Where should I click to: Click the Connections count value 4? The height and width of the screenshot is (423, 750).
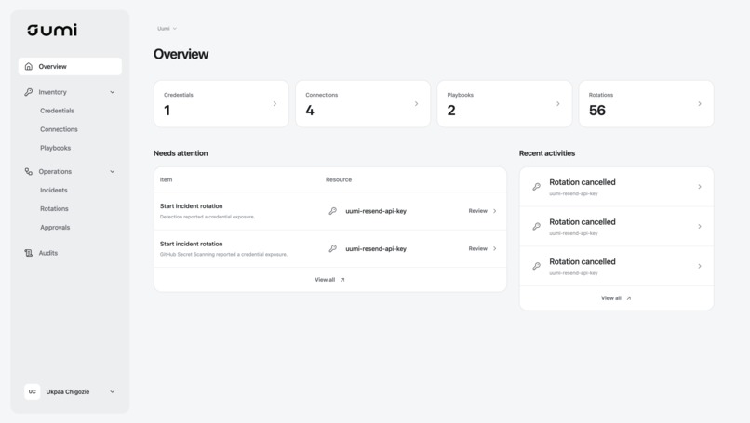pyautogui.click(x=310, y=111)
